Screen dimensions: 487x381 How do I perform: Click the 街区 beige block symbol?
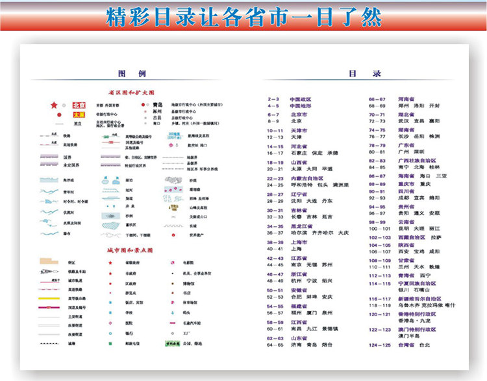coord(49,261)
